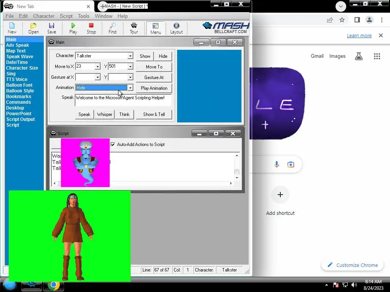Save the script using the Save icon
390x292 pixels.
(51, 28)
